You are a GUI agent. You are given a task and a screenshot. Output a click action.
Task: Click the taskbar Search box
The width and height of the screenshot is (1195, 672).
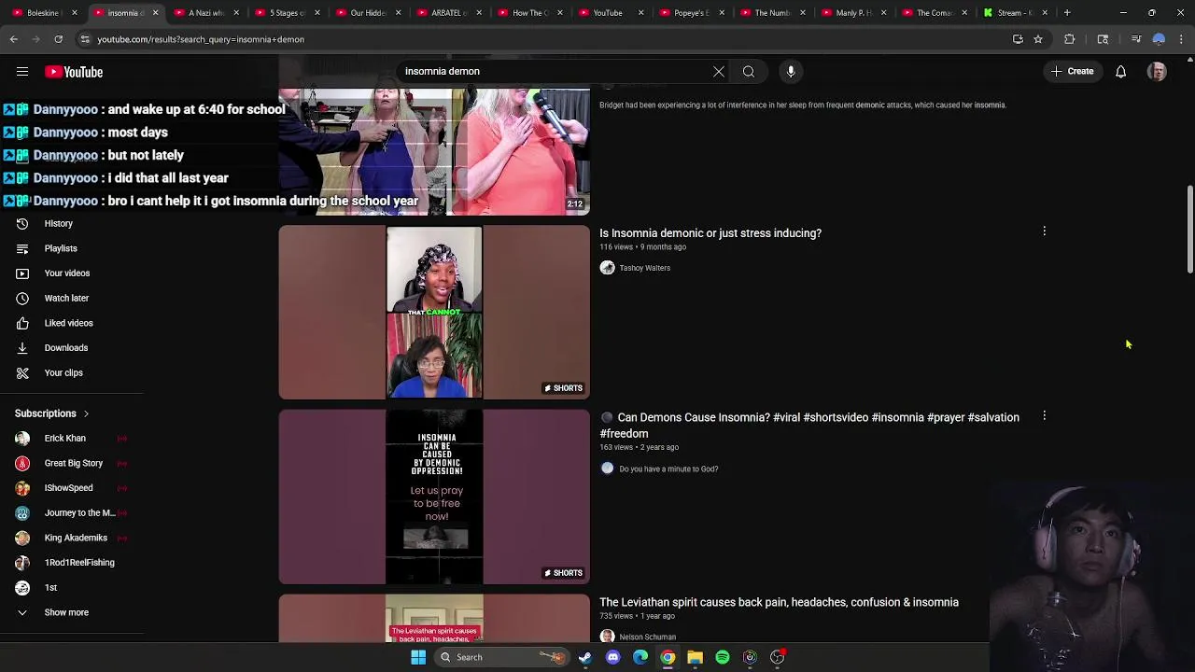503,657
